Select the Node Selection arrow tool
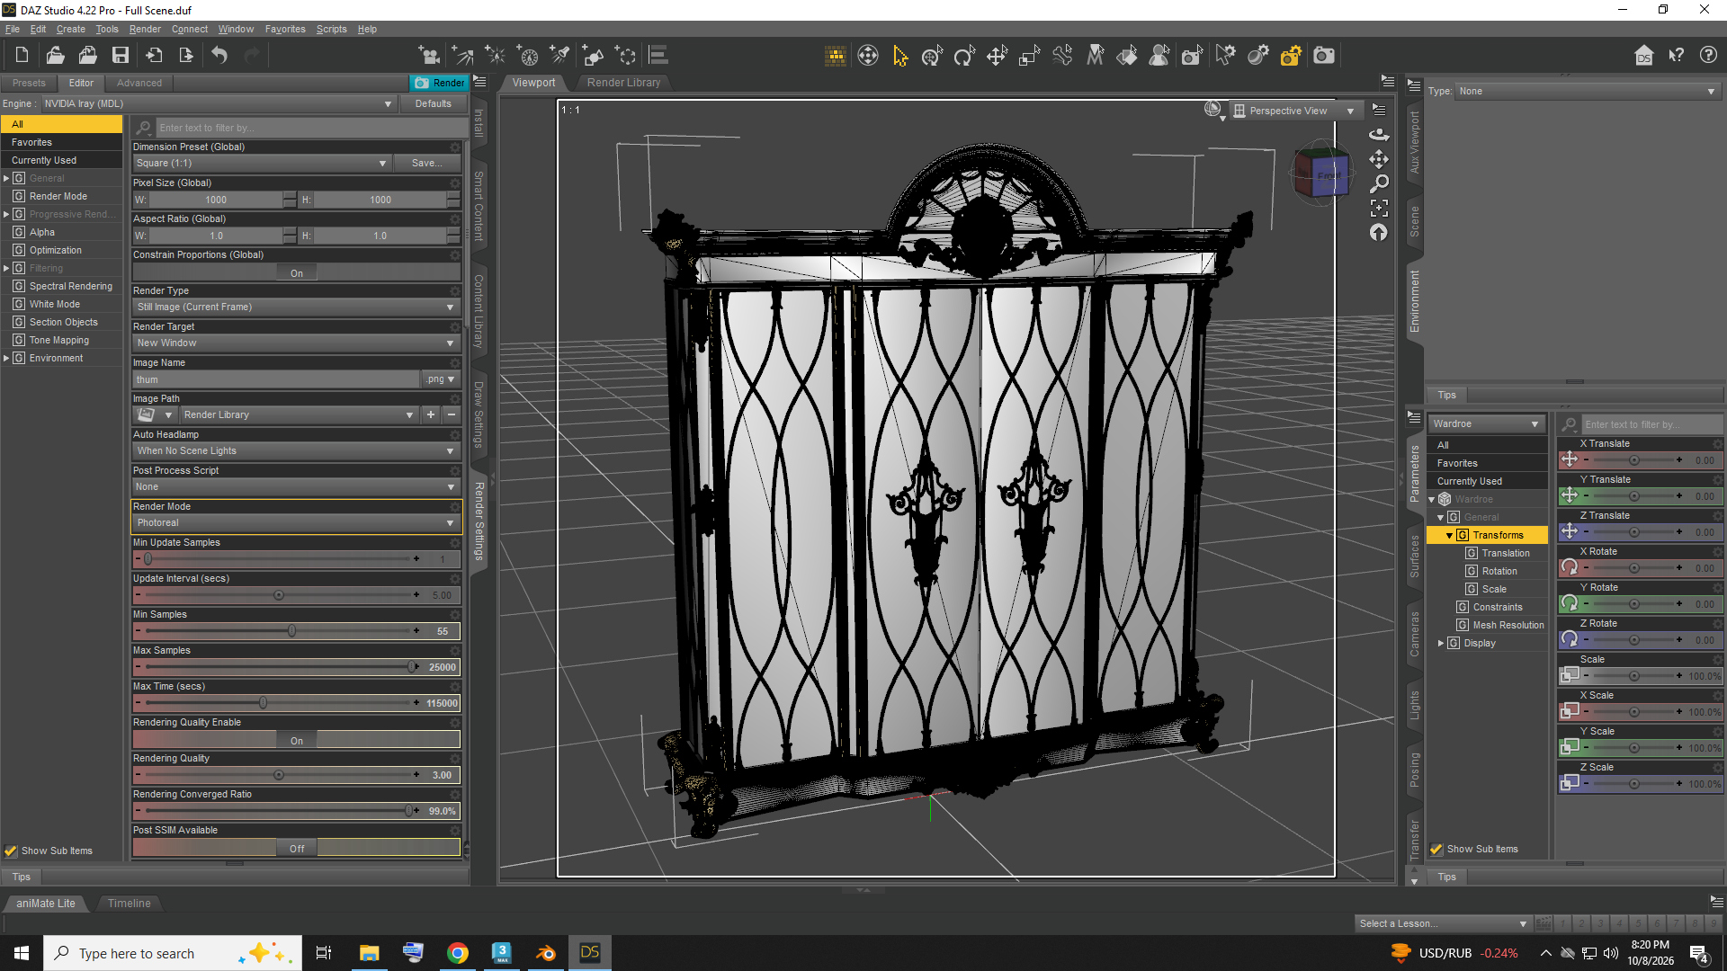This screenshot has height=971, width=1727. coord(900,56)
